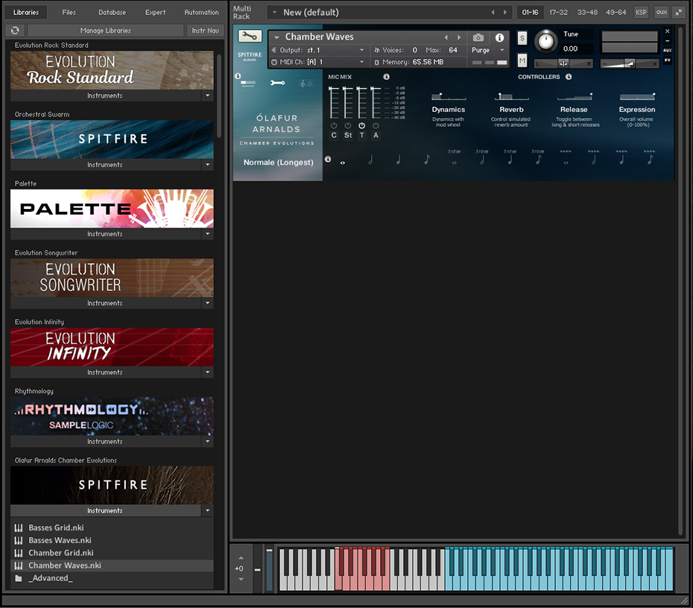693x608 pixels.
Task: Solo the Chamber Waves instrument
Action: pyautogui.click(x=522, y=38)
